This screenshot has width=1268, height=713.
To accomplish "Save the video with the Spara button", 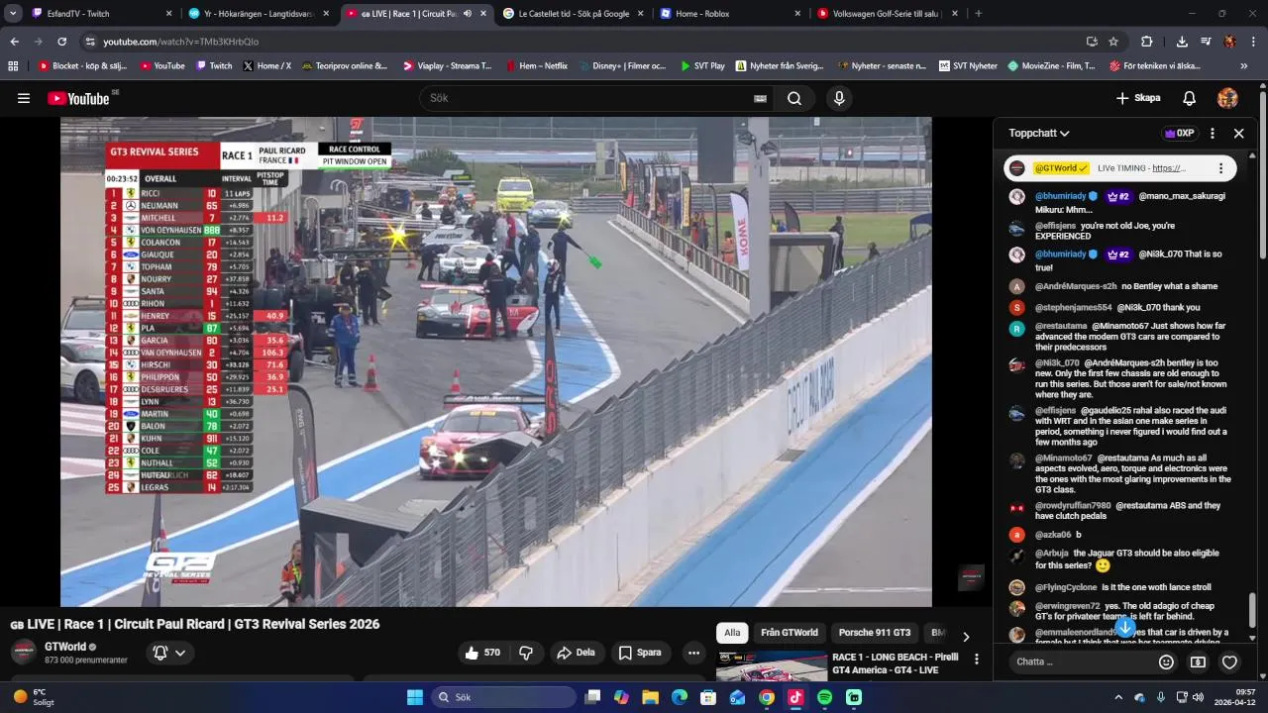I will coord(640,653).
